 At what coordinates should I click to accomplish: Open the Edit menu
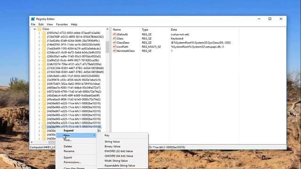(x=41, y=24)
